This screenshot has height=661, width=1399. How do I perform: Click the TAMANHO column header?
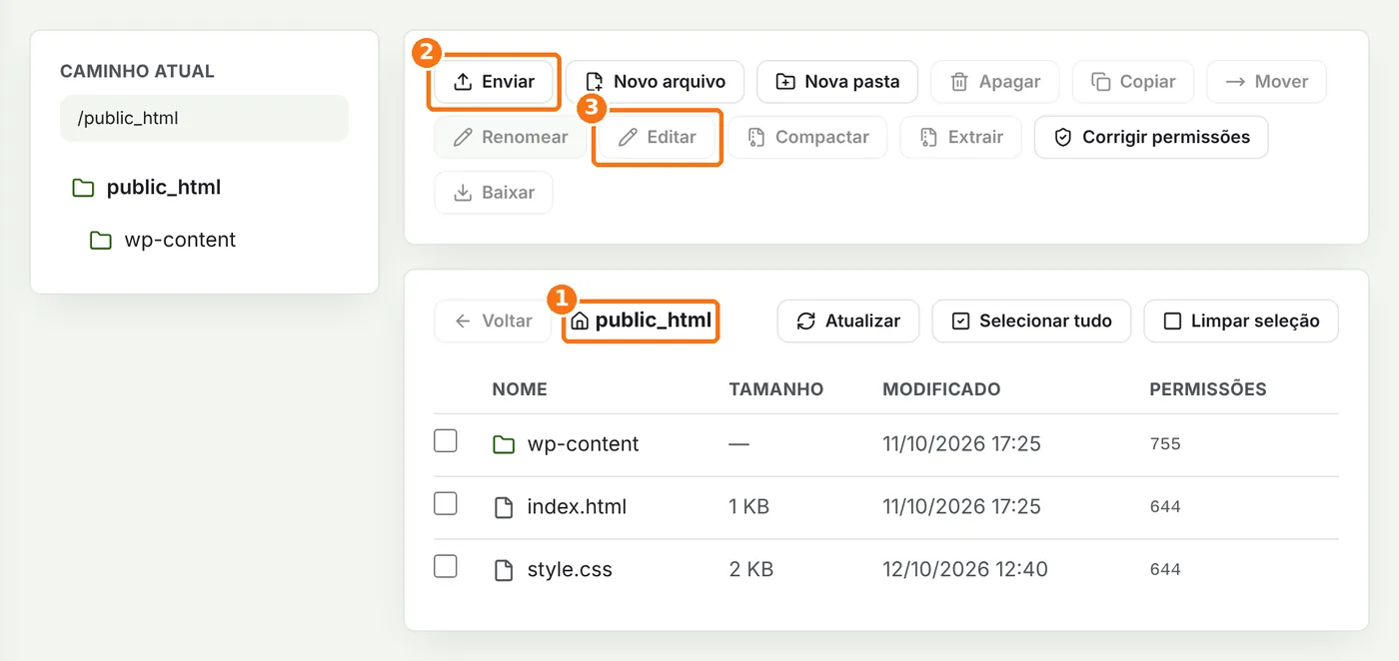776,389
